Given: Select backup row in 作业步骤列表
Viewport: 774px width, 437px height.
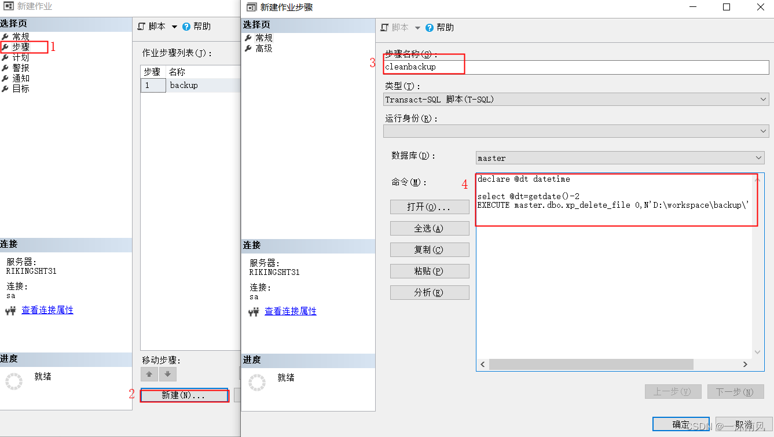Looking at the screenshot, I should 190,85.
